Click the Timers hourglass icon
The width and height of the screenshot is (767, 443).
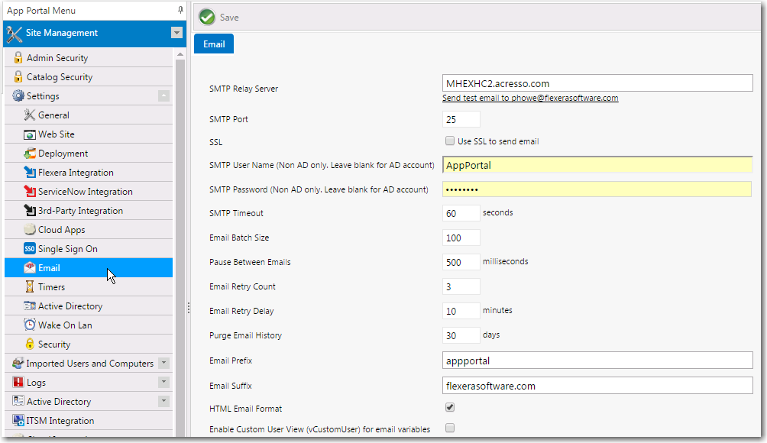31,286
